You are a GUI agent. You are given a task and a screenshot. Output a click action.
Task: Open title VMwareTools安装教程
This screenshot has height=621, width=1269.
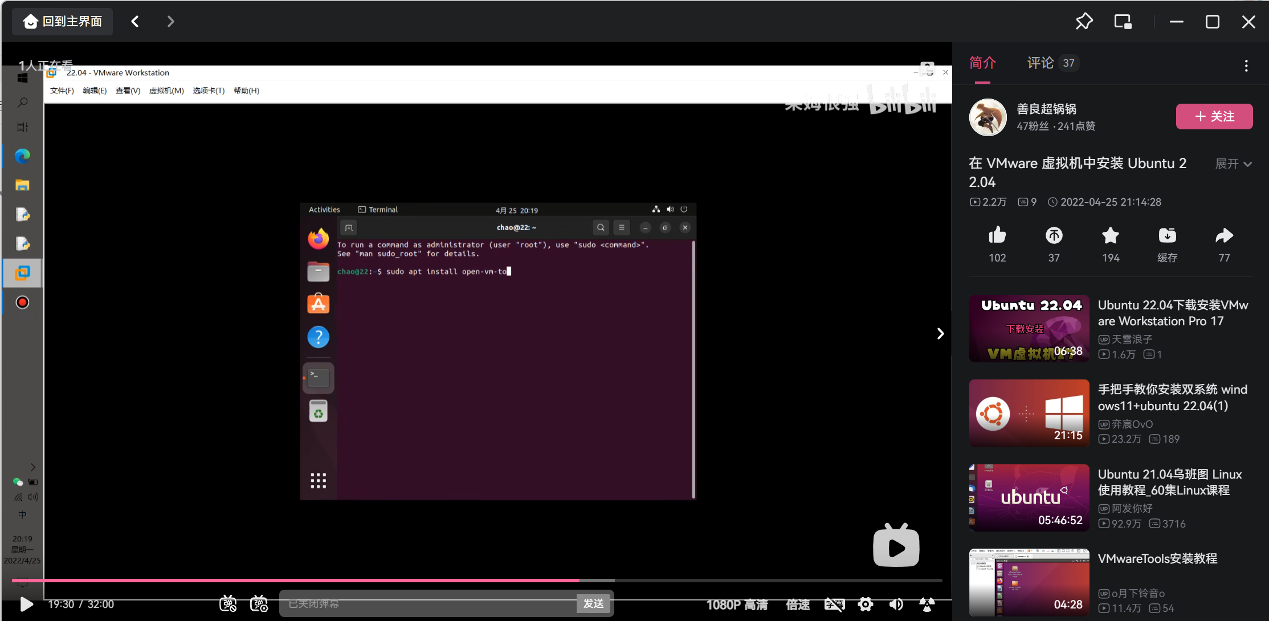1157,559
